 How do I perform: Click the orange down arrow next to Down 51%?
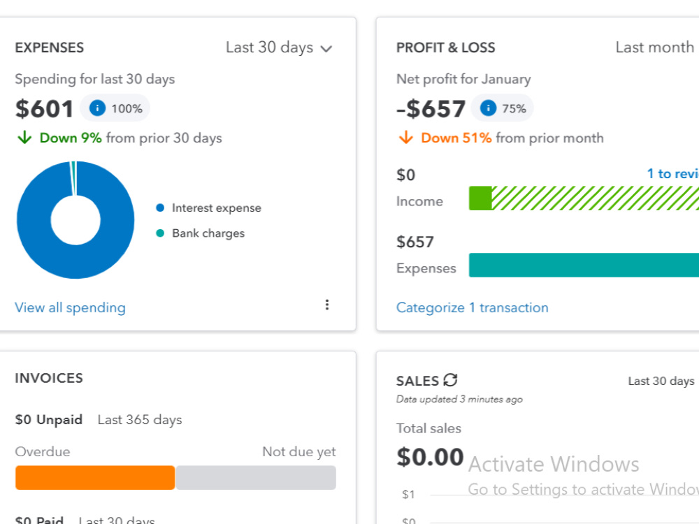405,137
